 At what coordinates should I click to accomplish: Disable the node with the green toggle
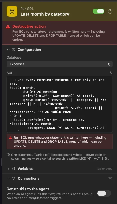99,11
